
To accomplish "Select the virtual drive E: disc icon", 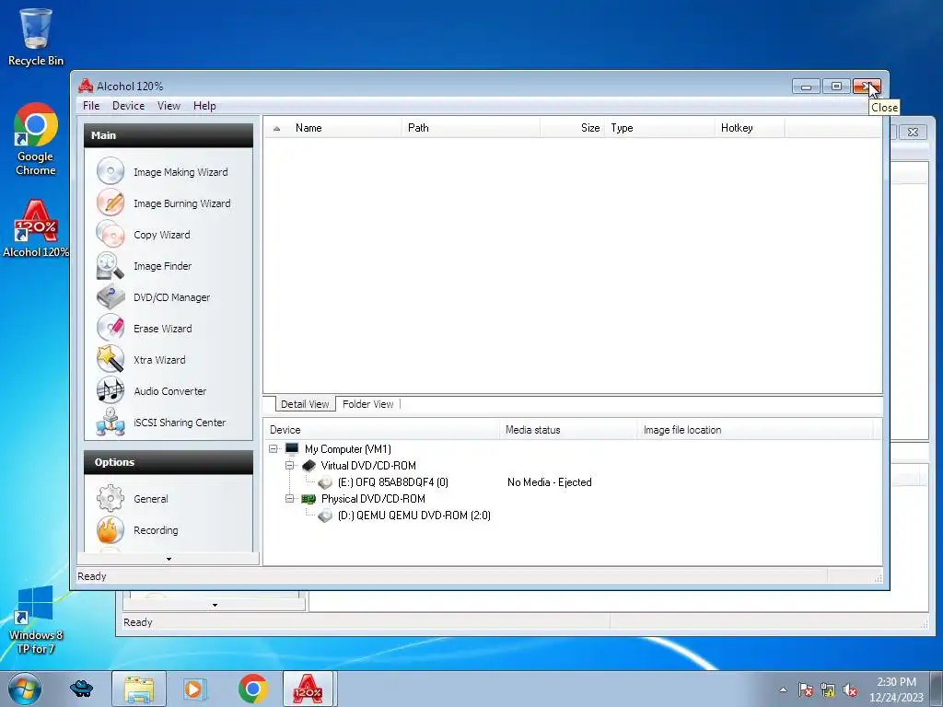I will coord(325,482).
